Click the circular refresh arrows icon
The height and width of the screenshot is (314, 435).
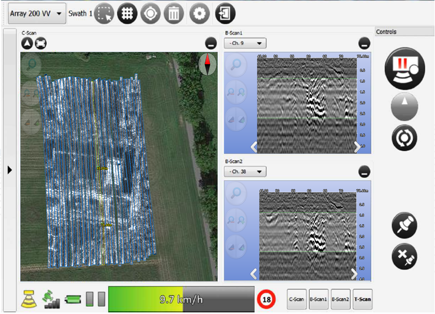coord(405,138)
